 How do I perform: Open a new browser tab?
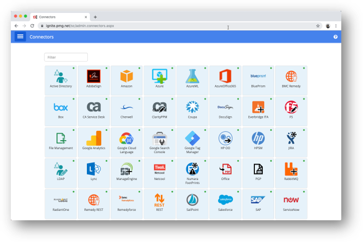click(95, 17)
